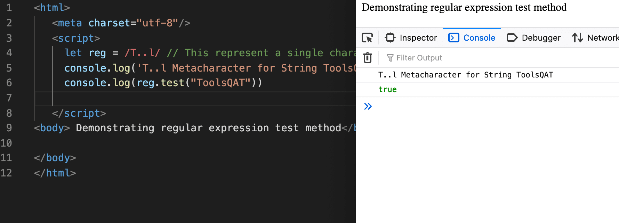Focus the Filter Output field
619x223 pixels.
coord(501,58)
